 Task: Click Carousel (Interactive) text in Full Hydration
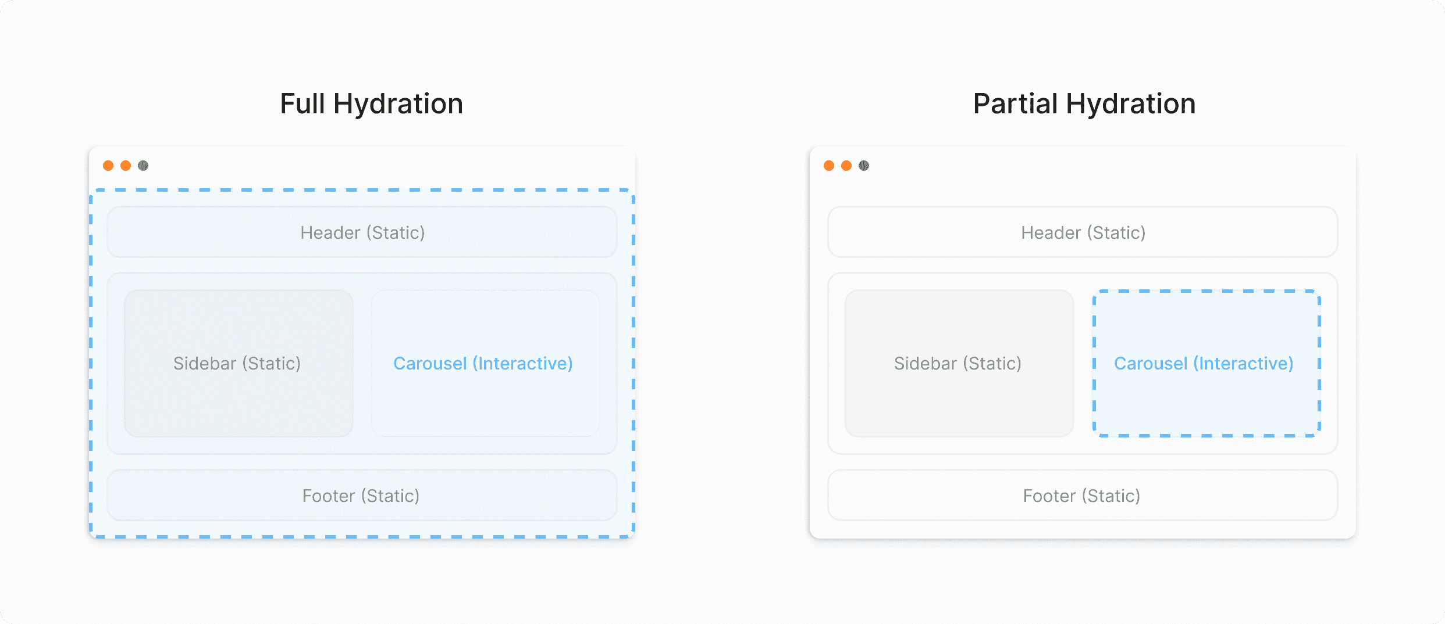[x=483, y=364]
